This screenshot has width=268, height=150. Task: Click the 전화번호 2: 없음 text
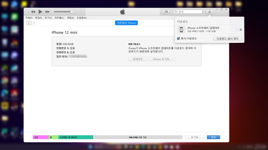tap(65, 52)
